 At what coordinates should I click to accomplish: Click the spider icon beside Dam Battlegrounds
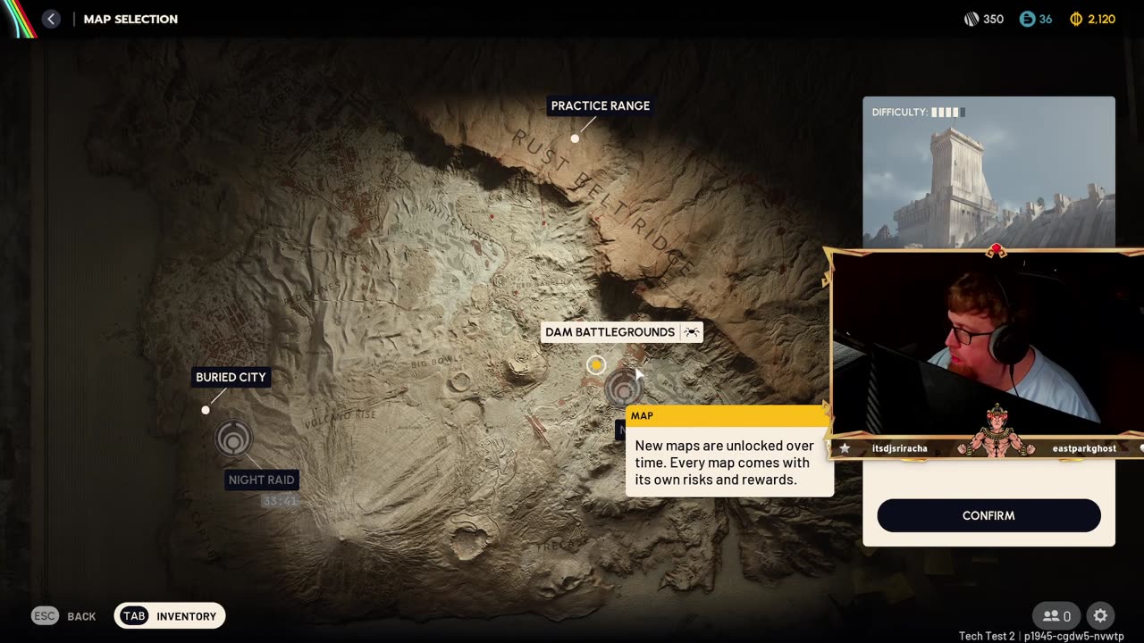tap(692, 332)
